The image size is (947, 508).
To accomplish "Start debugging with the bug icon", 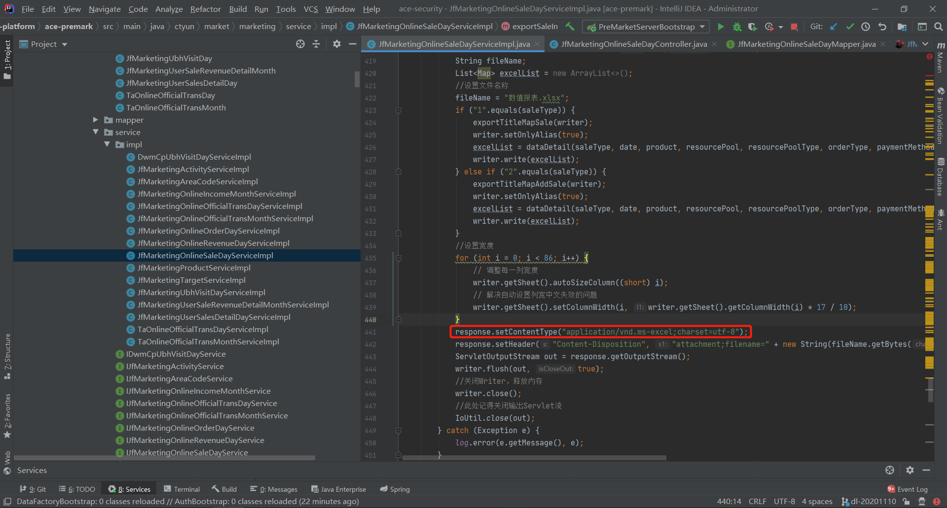I will point(737,27).
